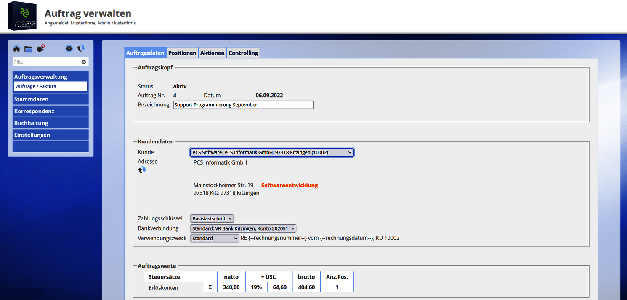Expand the Korrespondenz menu section
Image resolution: width=627 pixels, height=300 pixels.
50,111
